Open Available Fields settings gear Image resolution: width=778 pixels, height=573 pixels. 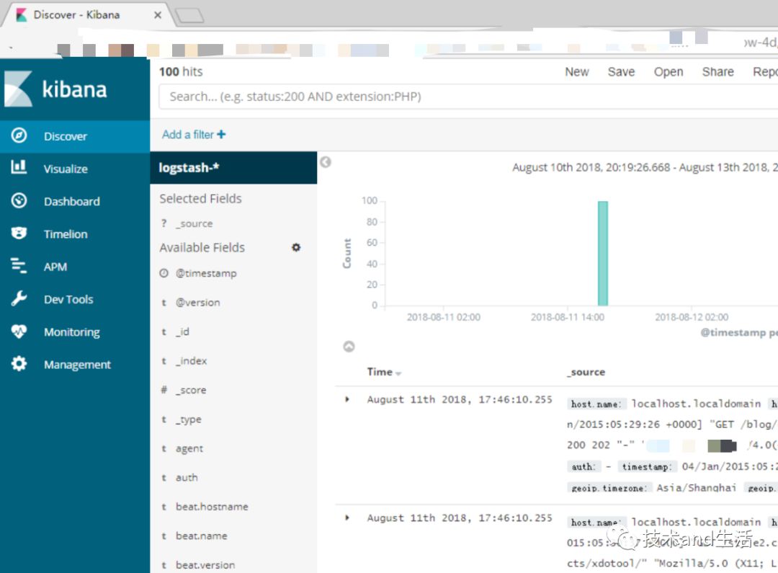[x=296, y=247]
